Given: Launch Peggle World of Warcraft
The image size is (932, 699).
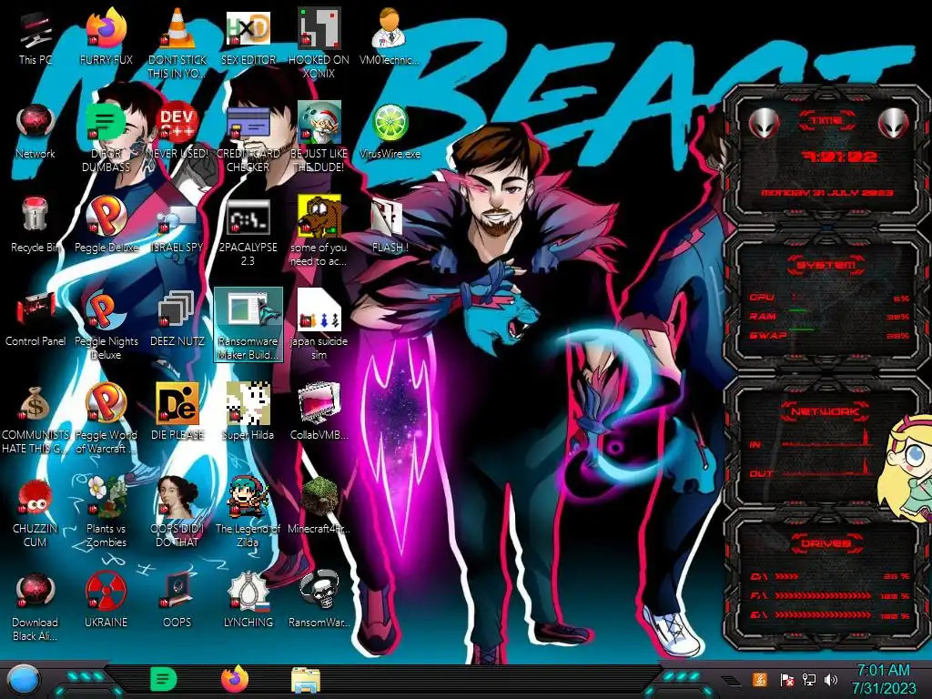Looking at the screenshot, I should coord(106,419).
